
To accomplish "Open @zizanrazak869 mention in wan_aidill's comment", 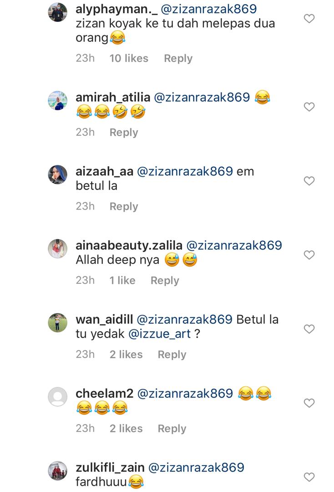I will coord(185,319).
